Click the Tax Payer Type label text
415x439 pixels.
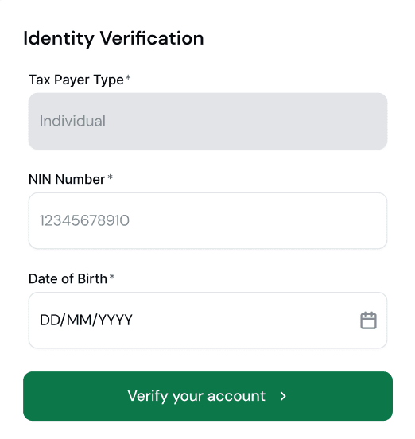(x=76, y=80)
